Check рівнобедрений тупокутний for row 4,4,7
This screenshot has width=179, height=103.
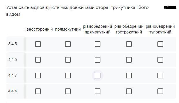coord(160,76)
